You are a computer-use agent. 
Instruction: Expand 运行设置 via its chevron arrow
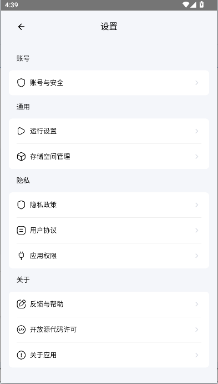197,131
